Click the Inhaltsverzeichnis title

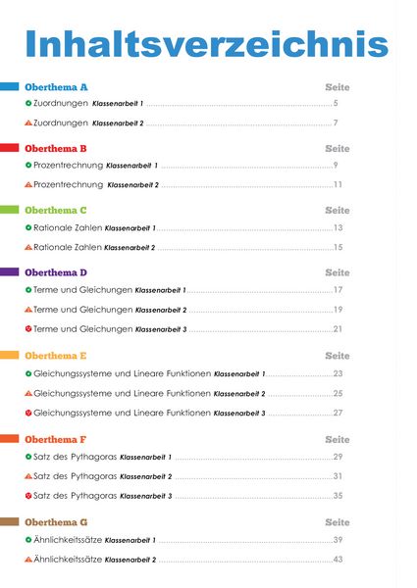[x=206, y=44]
